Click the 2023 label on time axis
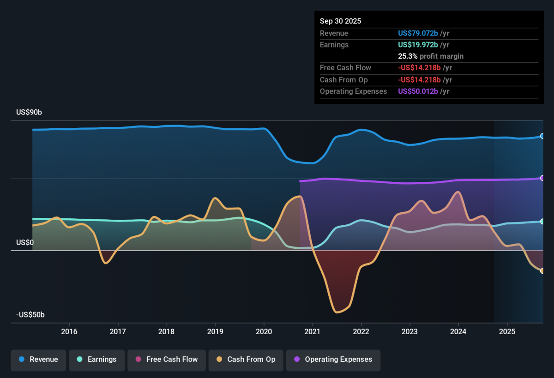The width and height of the screenshot is (554, 378). pos(409,331)
